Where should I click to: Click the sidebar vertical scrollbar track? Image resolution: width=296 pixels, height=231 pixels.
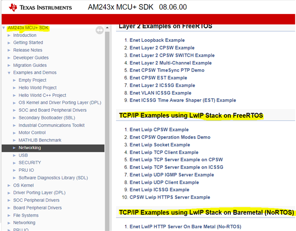click(107, 130)
